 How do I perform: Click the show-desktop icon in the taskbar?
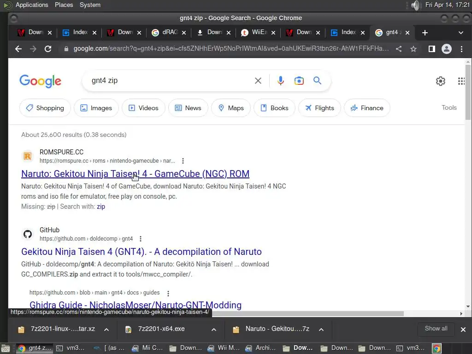pos(6,348)
